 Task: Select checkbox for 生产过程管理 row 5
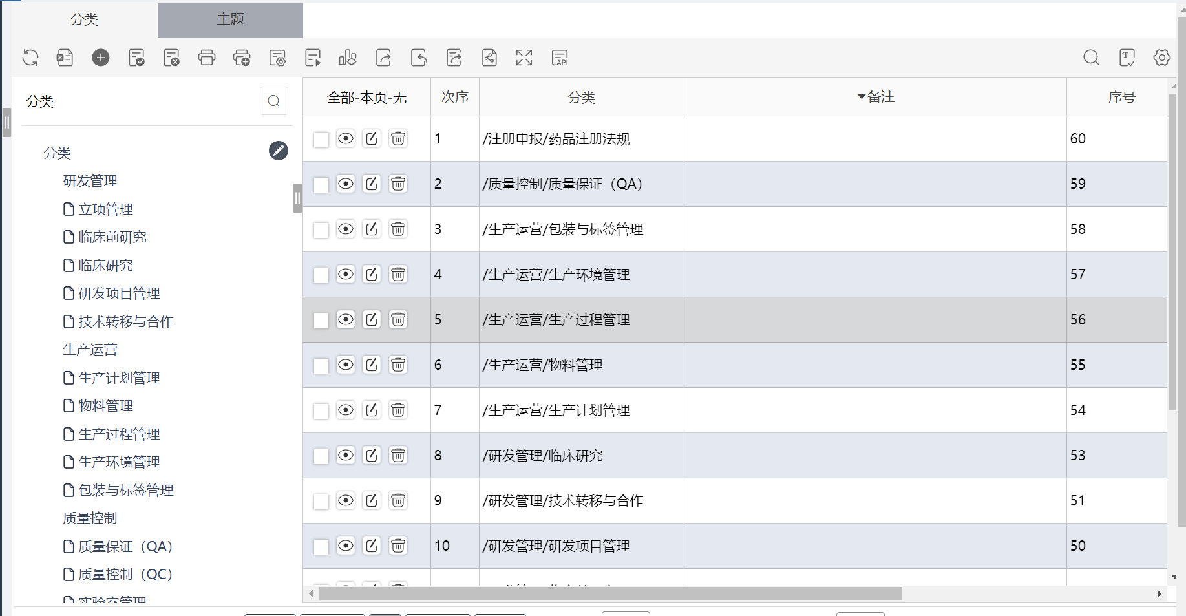321,321
